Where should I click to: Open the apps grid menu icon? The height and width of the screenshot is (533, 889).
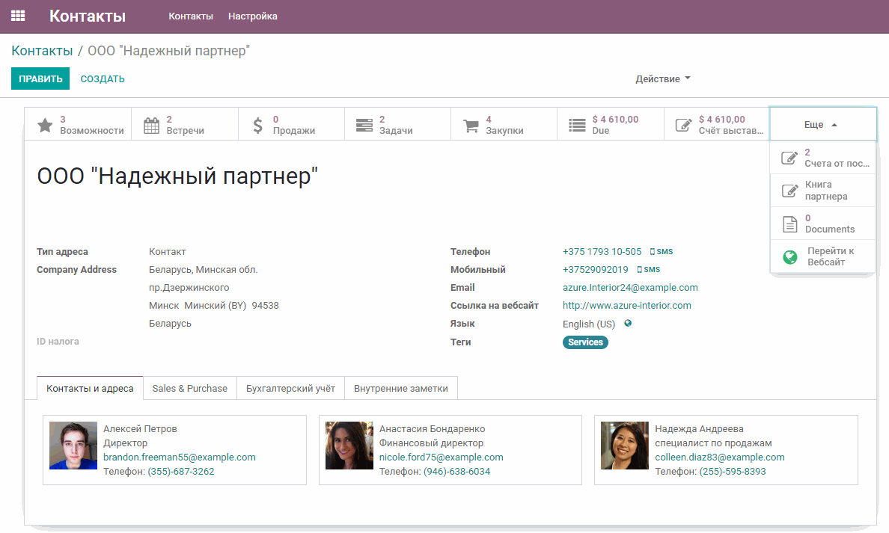18,16
